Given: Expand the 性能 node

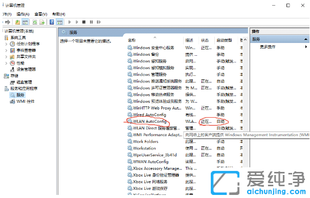Looking at the screenshot, I should [6, 63].
